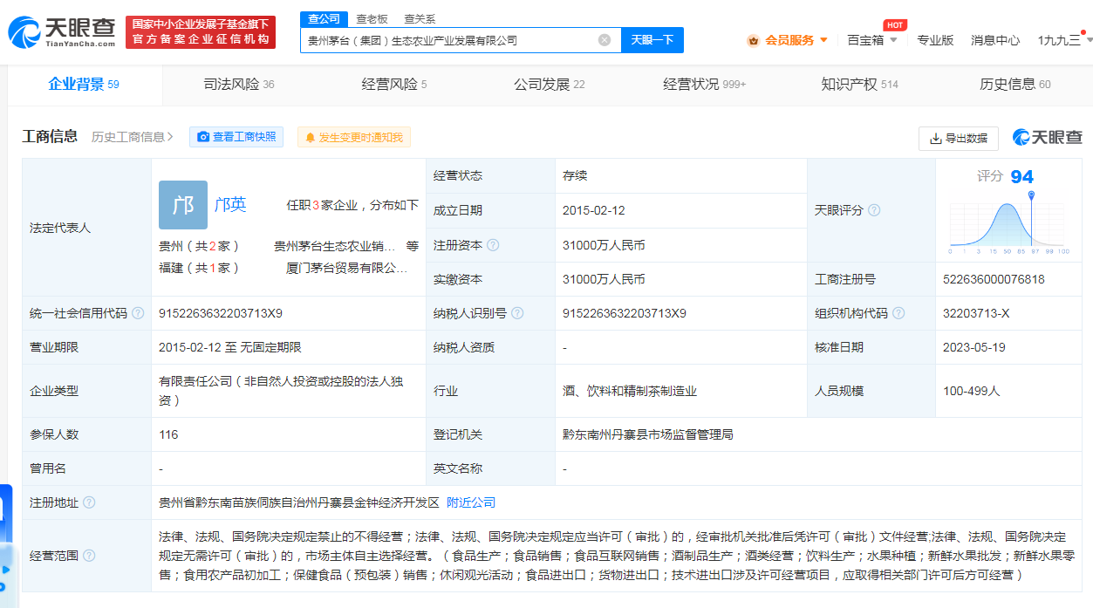The height and width of the screenshot is (608, 1093).
Task: Click the member crown icon
Action: [x=753, y=40]
